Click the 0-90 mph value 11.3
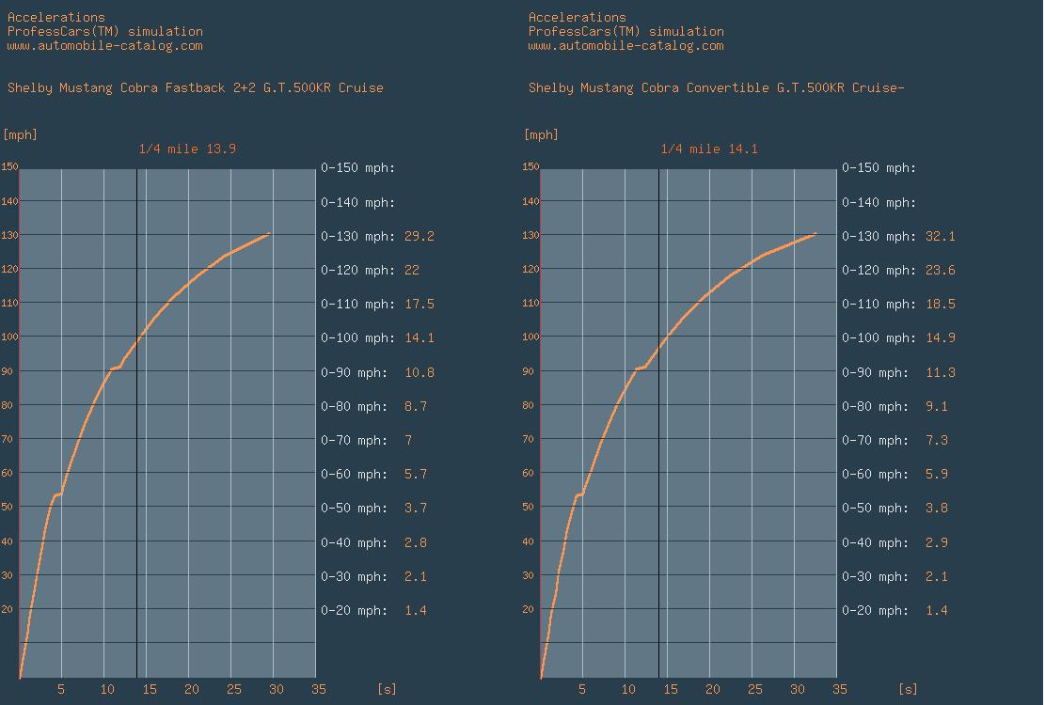 pos(941,373)
